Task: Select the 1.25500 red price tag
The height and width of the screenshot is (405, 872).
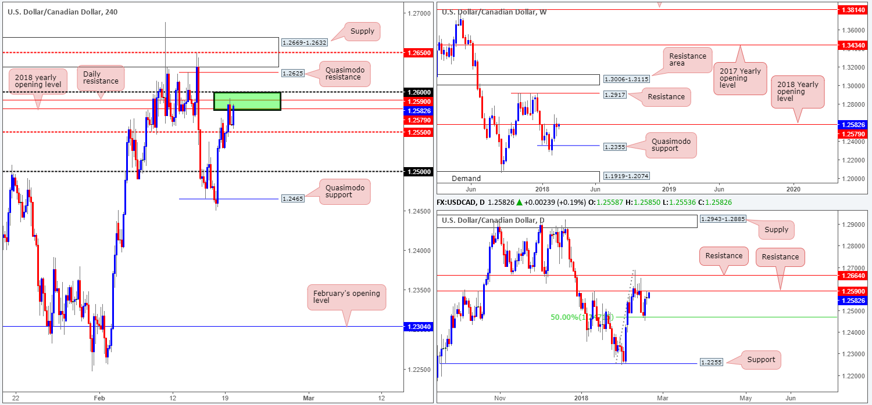Action: coord(417,132)
